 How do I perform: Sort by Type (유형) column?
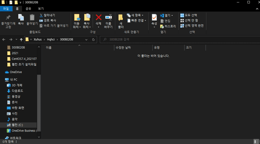(x=157, y=48)
